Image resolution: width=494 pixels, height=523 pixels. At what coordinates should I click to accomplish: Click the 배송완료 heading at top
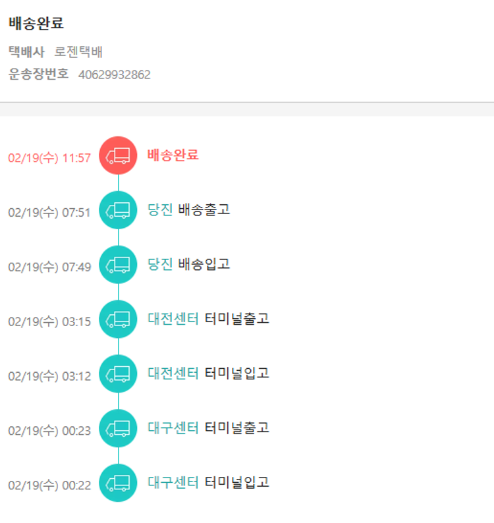36,23
